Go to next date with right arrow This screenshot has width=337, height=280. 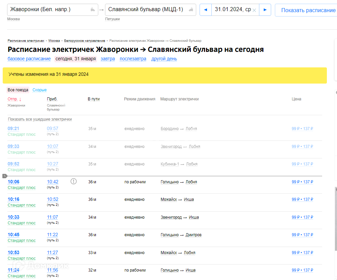(265, 10)
